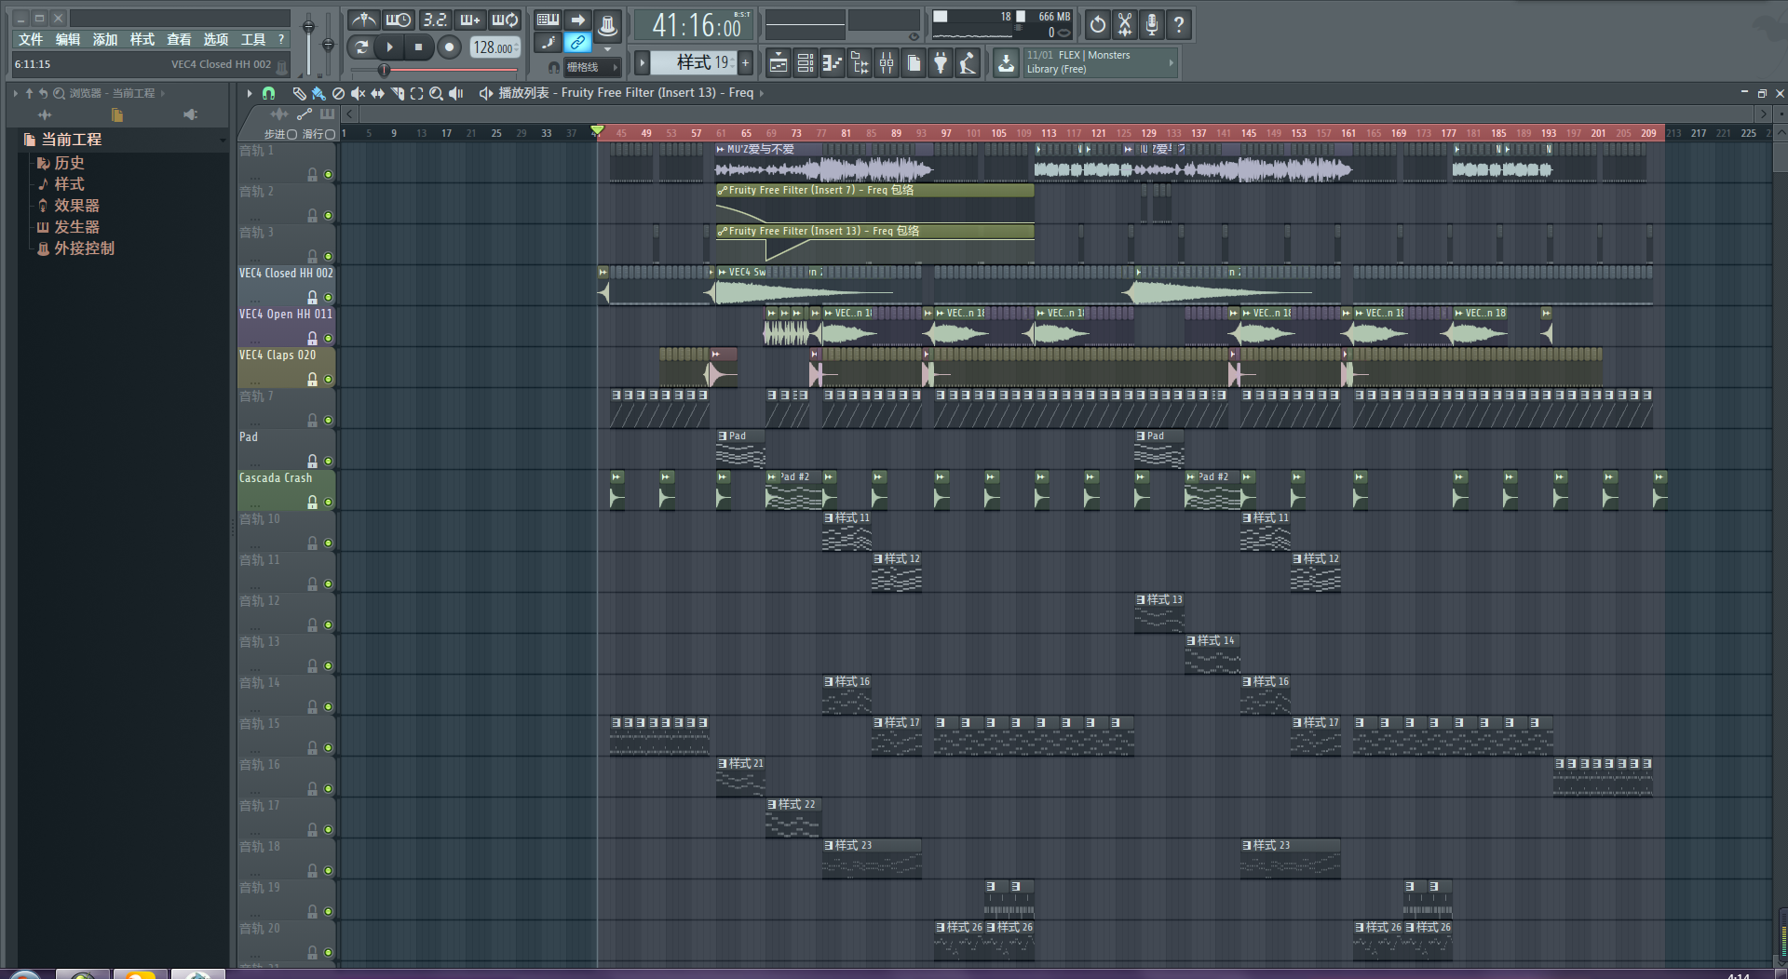The image size is (1788, 979).
Task: Open the 样式 19 pattern selector dropdown
Action: [x=694, y=62]
